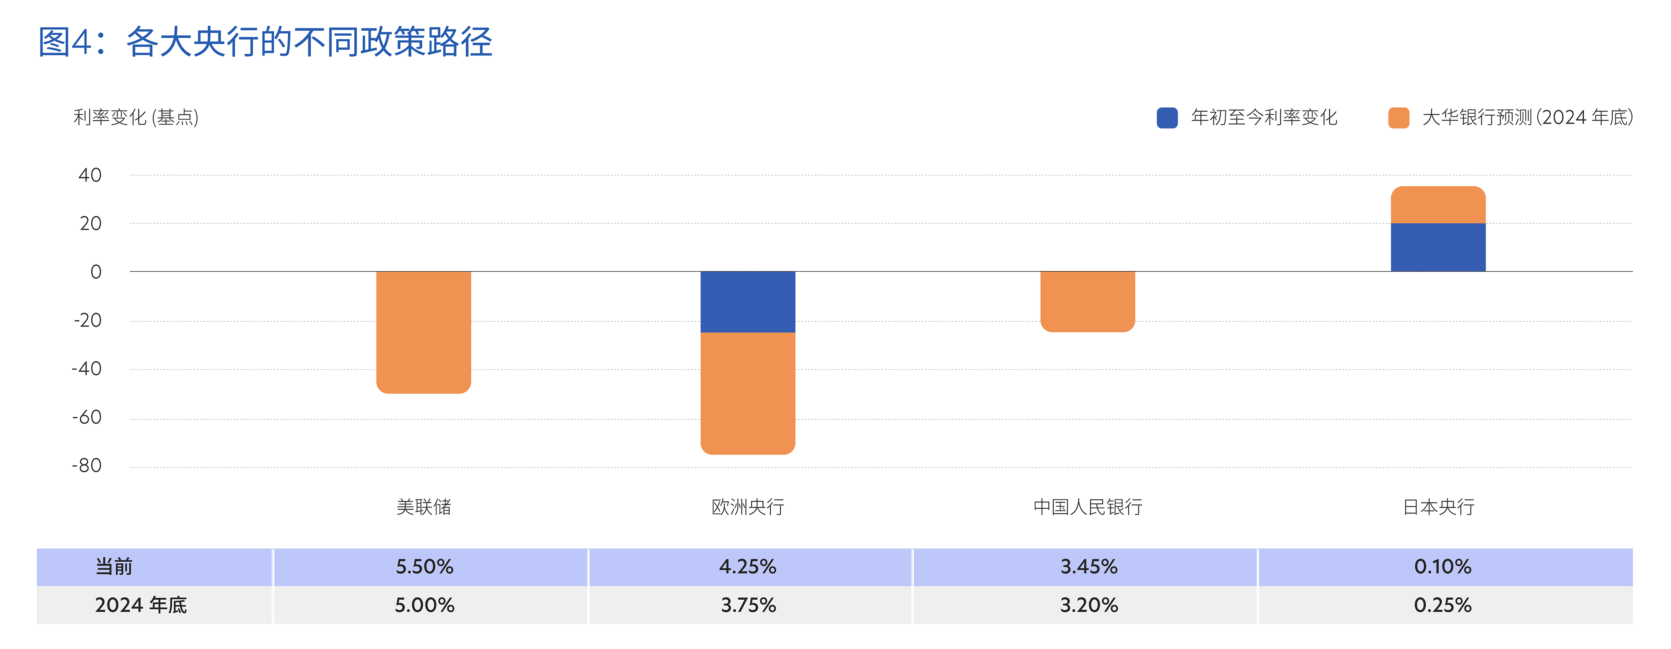Select the 日本央行 axis label

pos(1438,507)
